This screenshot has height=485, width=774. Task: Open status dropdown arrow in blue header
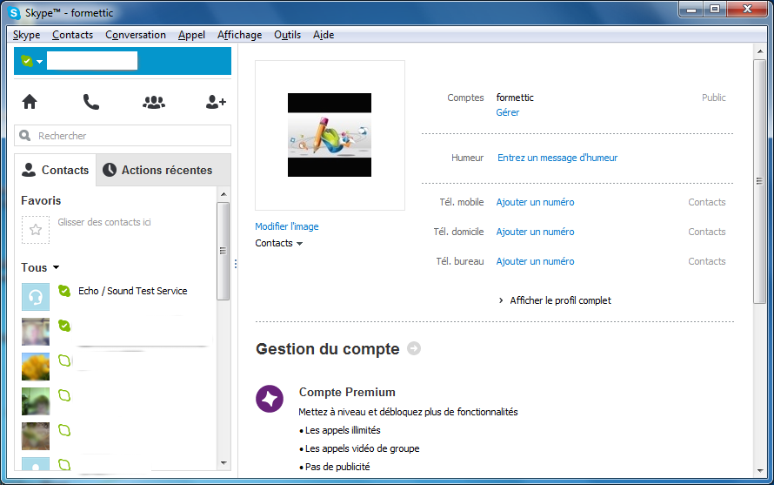[39, 62]
